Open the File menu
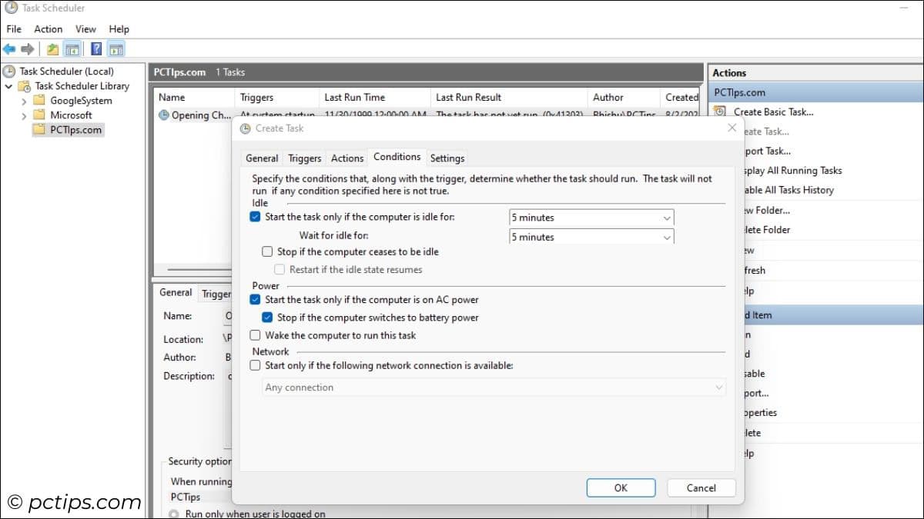 pyautogui.click(x=14, y=29)
